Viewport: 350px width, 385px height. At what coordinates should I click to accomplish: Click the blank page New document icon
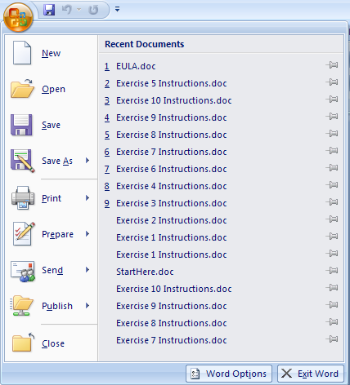(x=22, y=53)
